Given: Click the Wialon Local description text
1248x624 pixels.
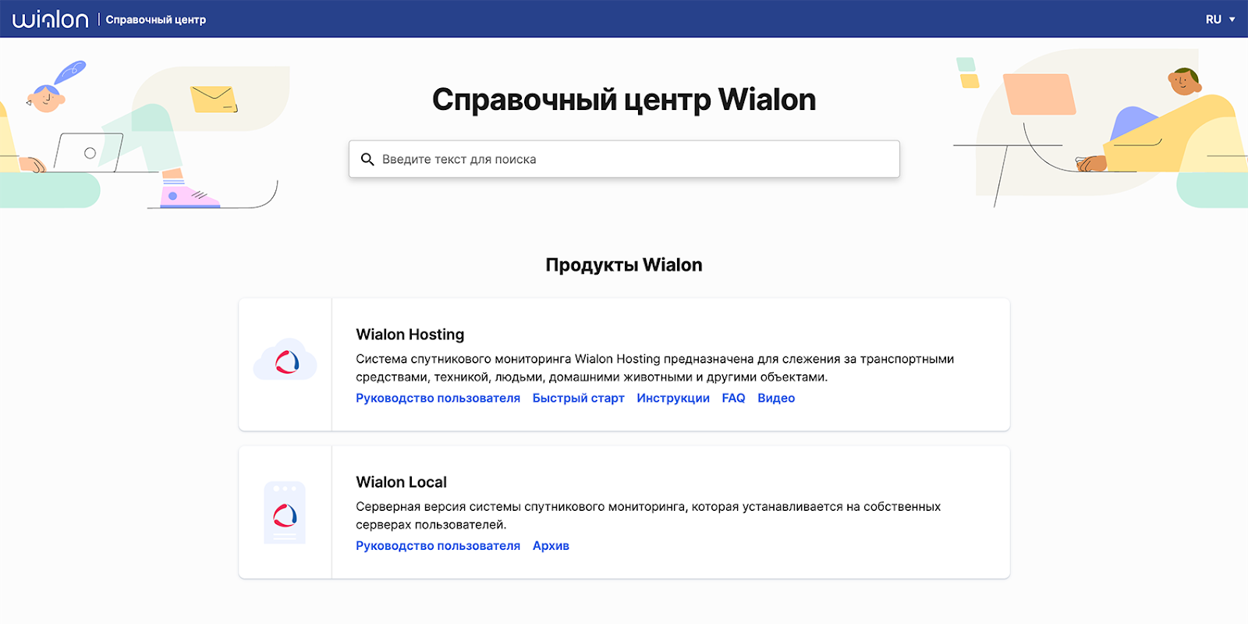Looking at the screenshot, I should [648, 516].
